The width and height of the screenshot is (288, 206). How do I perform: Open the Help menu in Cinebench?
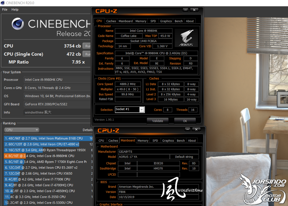coord(15,10)
